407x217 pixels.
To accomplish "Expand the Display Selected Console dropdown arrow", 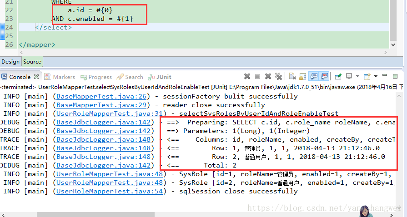I will (357, 77).
